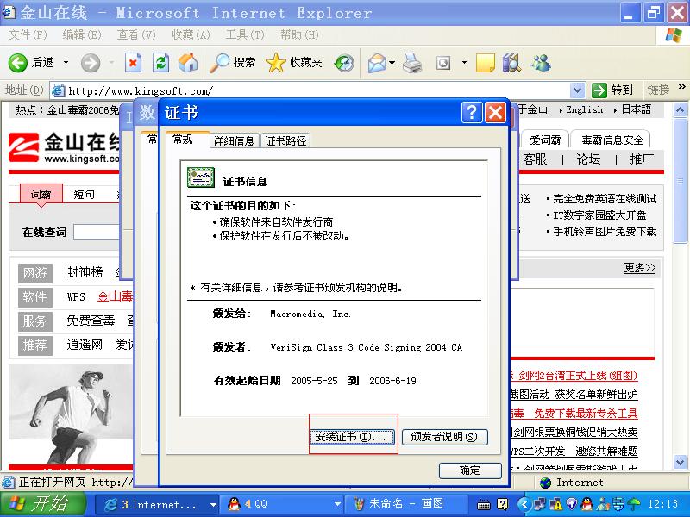Open Messenger people icon in toolbar
Image resolution: width=690 pixels, height=517 pixels.
(x=541, y=63)
